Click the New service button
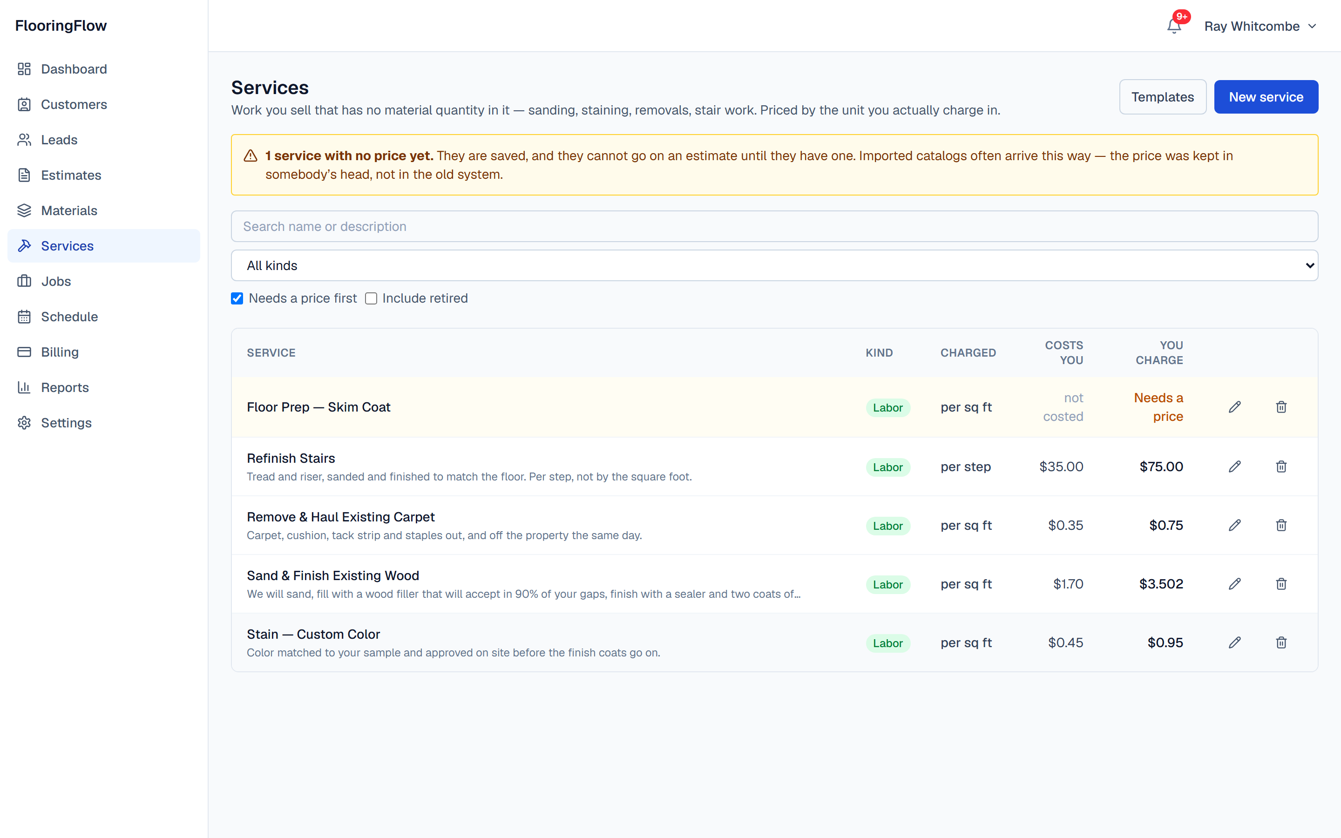Image resolution: width=1341 pixels, height=838 pixels. point(1266,97)
